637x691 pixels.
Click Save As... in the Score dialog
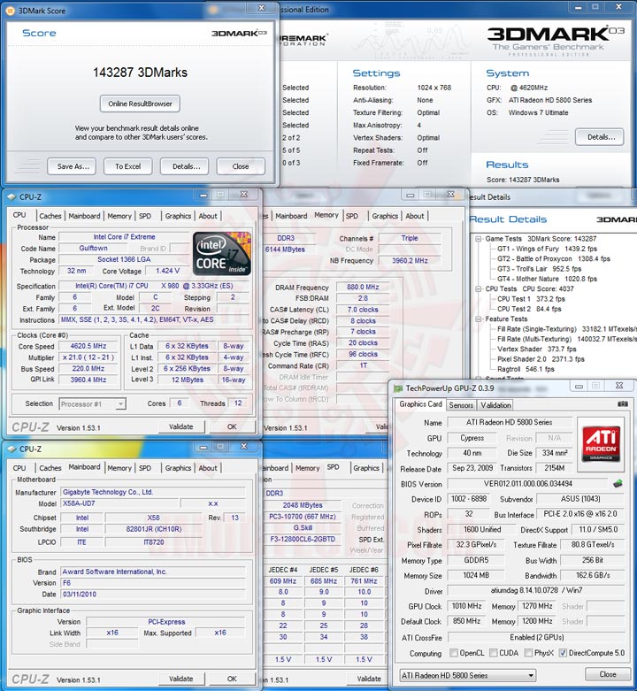point(73,166)
